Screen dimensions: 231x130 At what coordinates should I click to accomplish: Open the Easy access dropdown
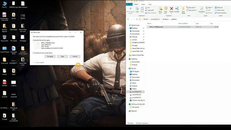point(192,10)
